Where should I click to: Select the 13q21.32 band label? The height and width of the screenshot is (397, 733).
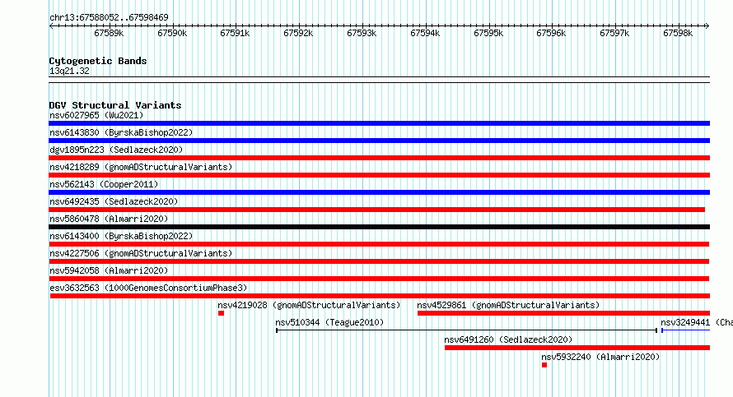(x=69, y=71)
